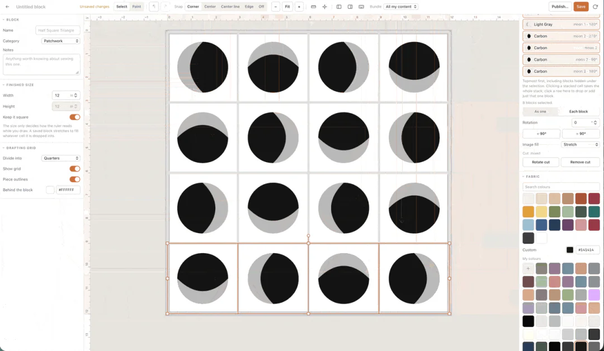This screenshot has width=604, height=351.
Task: Pick the mustard orange fabric swatch
Action: pyautogui.click(x=528, y=212)
